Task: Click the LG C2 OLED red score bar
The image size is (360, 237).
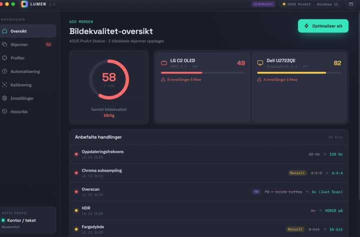Action: pos(203,73)
